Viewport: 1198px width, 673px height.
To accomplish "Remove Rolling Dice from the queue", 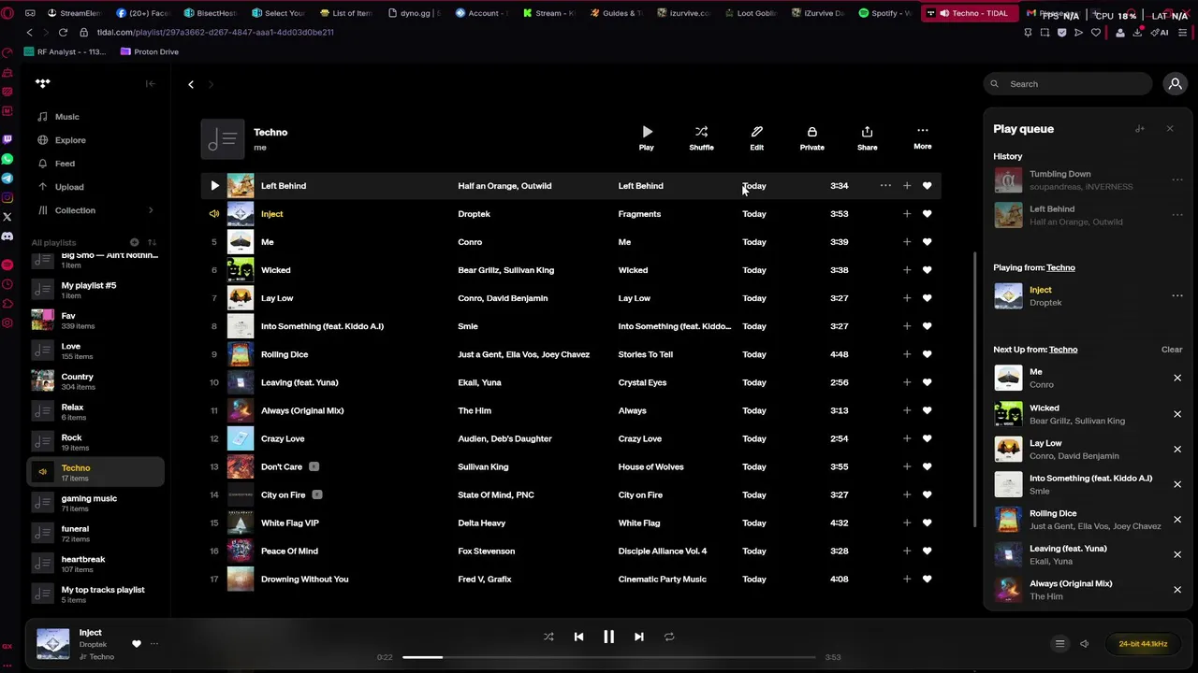I will tap(1177, 520).
